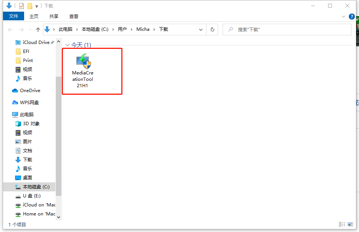Select OneDrive in the navigation pane
Viewport: 359px width, 232px height.
(30, 91)
